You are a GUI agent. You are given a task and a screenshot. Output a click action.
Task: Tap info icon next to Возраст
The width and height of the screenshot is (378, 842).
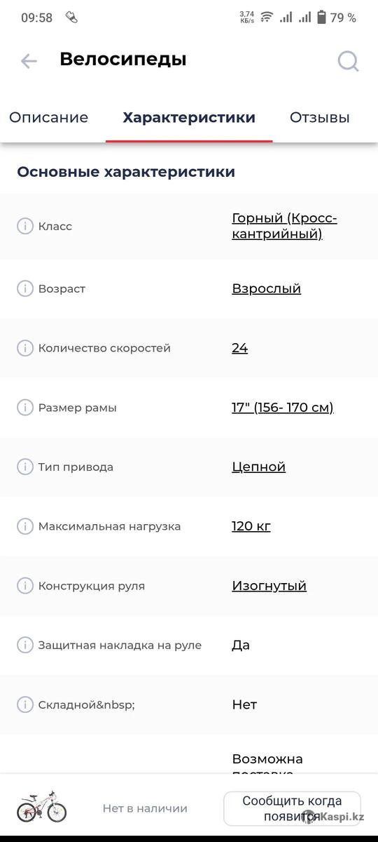click(x=25, y=288)
